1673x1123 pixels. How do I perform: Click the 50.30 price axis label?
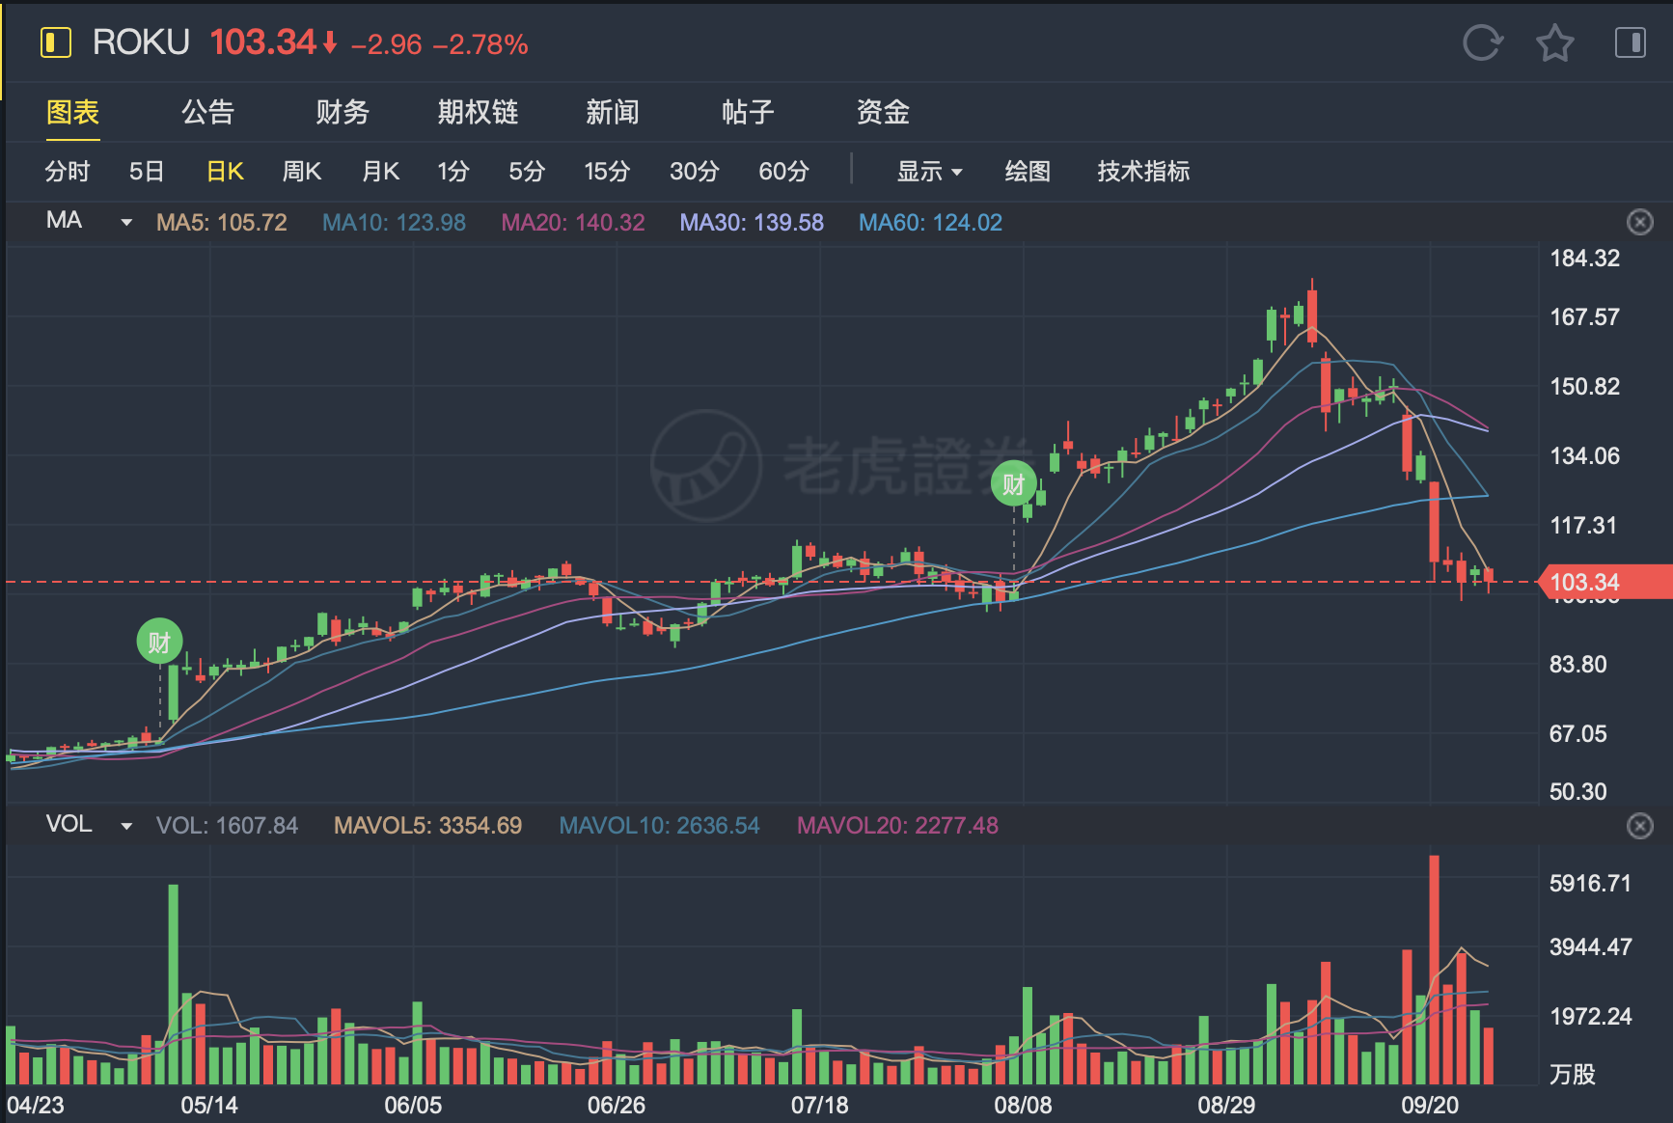tap(1577, 791)
